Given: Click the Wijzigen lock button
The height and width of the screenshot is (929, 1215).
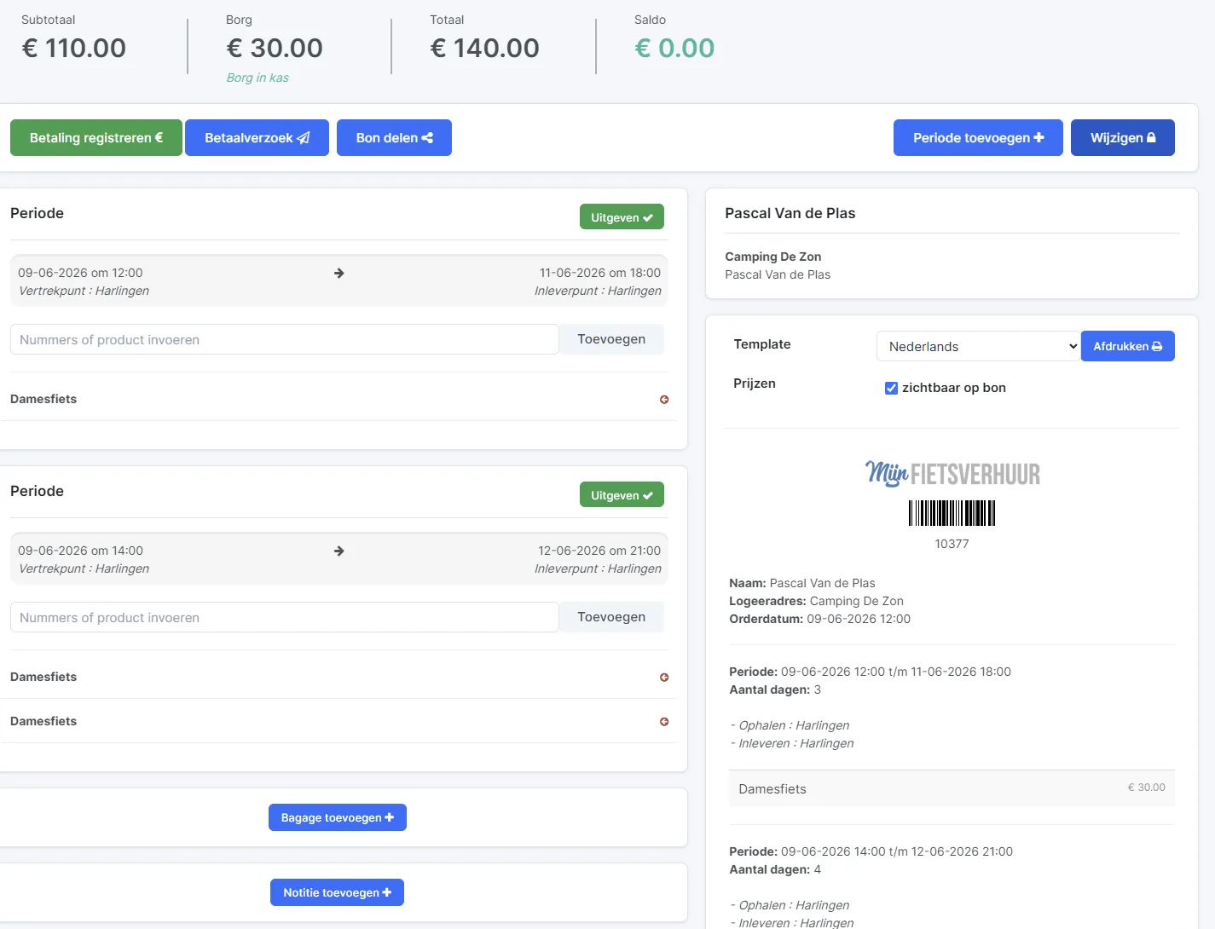Looking at the screenshot, I should (x=1123, y=138).
